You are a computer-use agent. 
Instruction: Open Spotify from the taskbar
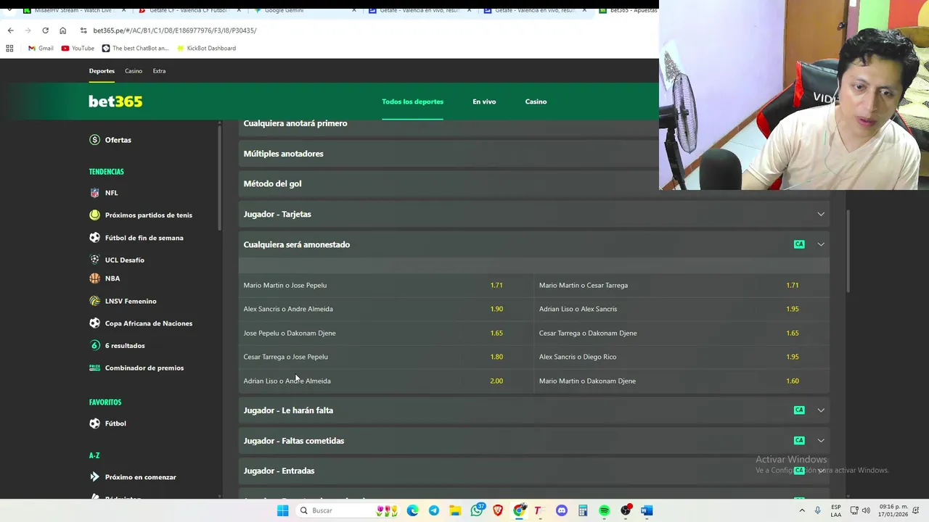pos(604,510)
